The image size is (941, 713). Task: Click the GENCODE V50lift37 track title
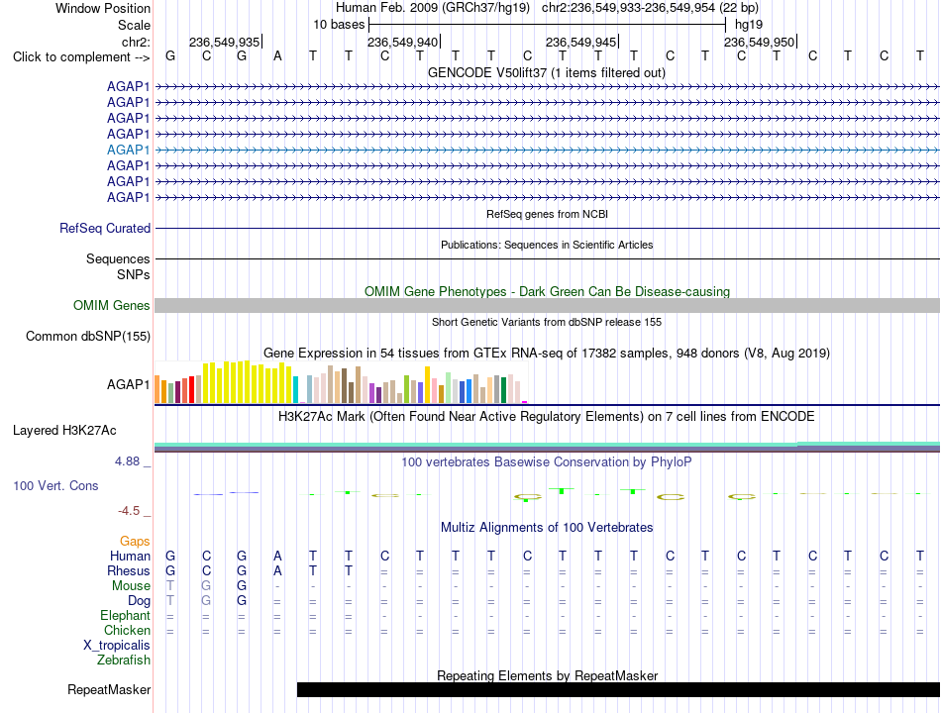pyautogui.click(x=547, y=72)
